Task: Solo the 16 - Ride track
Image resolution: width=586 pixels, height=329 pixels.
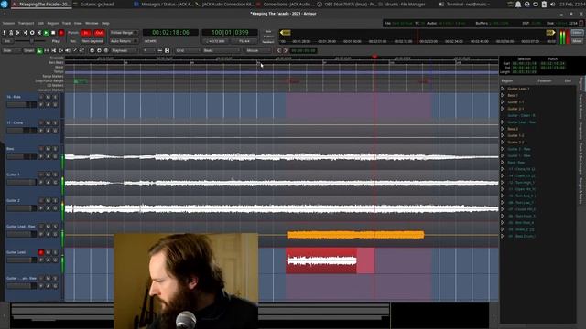Action: [x=55, y=97]
